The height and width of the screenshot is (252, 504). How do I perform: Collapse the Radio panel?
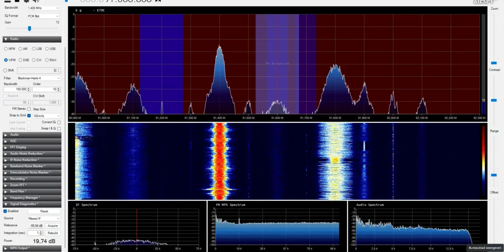pos(32,39)
